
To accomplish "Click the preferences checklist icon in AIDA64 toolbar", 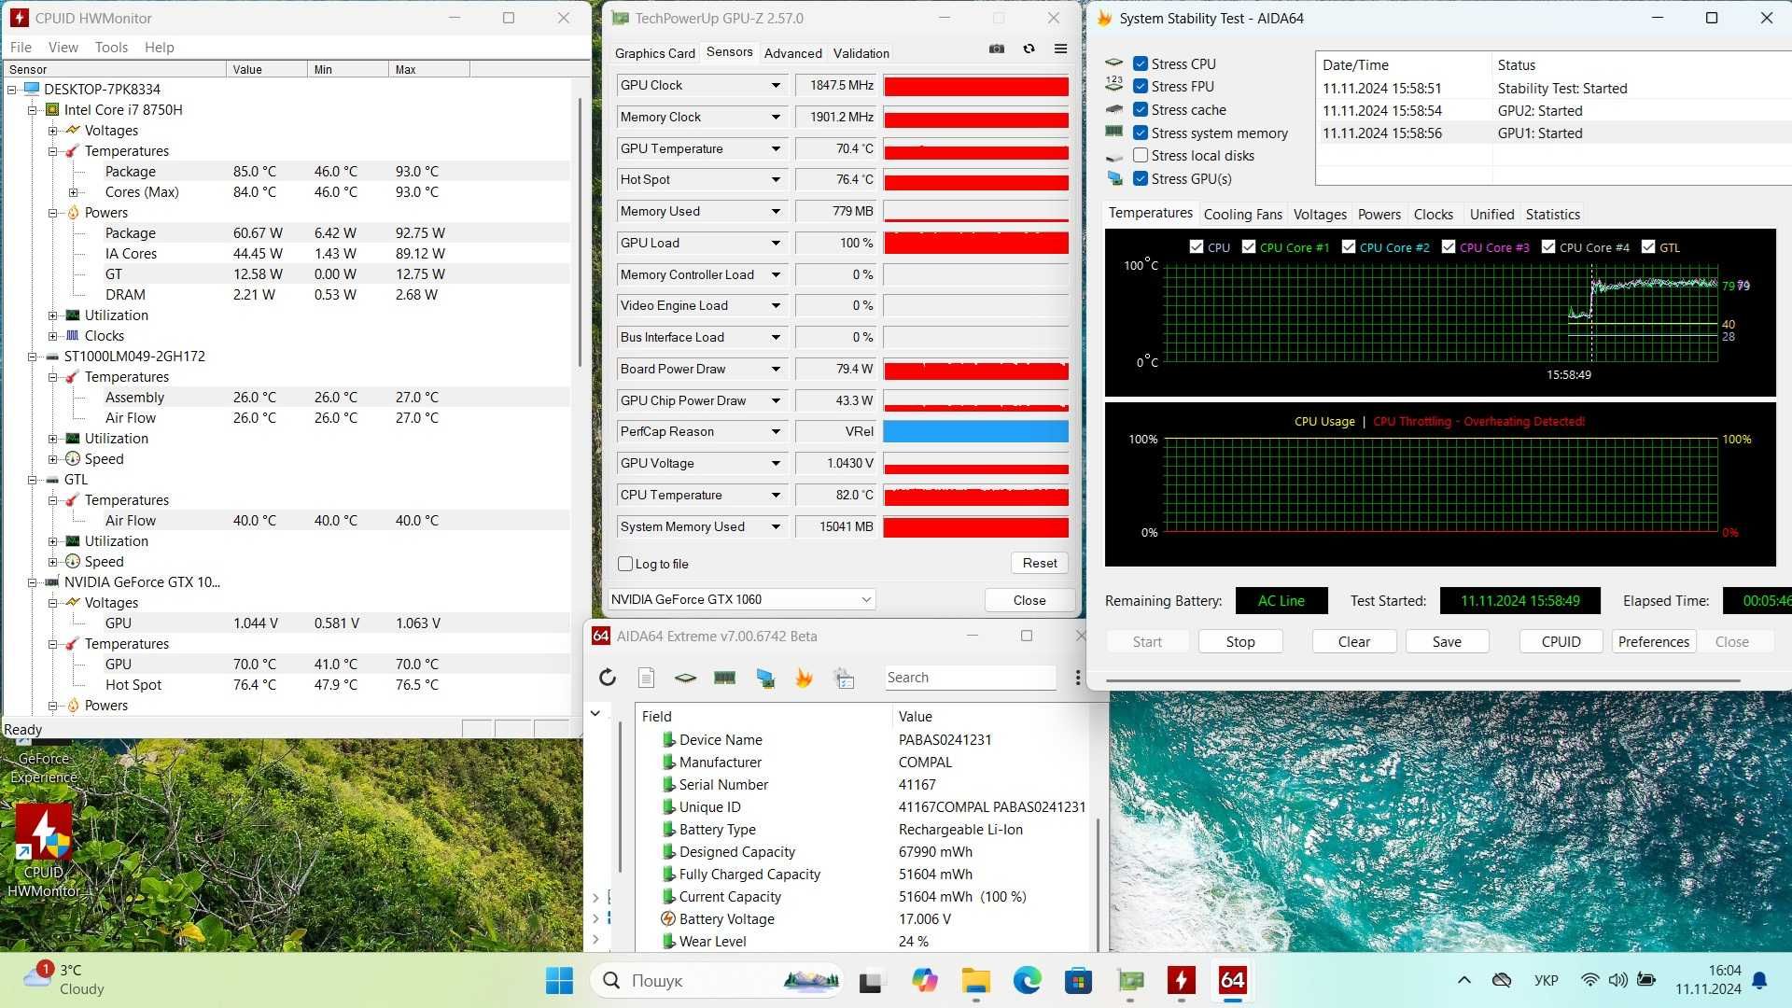I will click(x=844, y=678).
